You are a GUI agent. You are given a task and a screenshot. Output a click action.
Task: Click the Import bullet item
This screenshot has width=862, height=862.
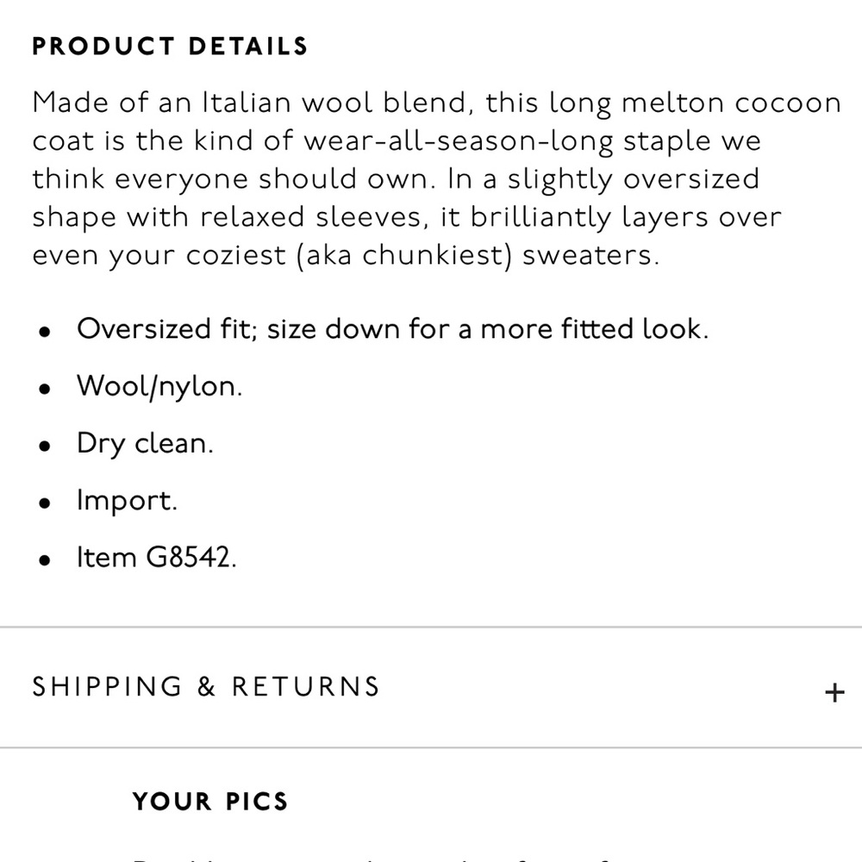tap(127, 500)
